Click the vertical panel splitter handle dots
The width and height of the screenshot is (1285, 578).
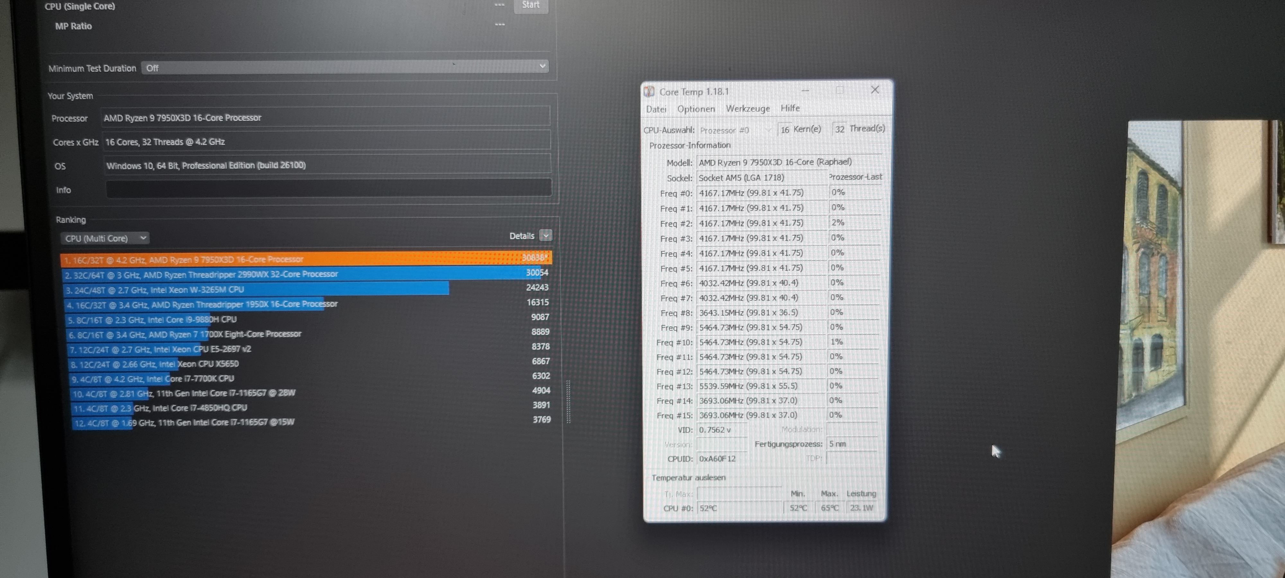click(x=569, y=402)
